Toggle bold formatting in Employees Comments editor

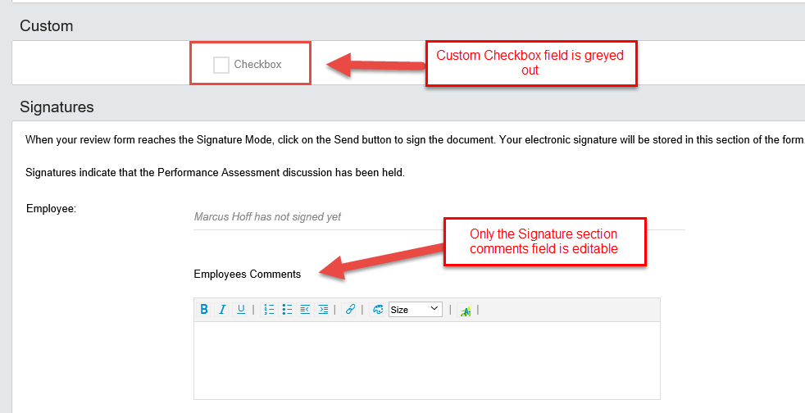pos(204,310)
